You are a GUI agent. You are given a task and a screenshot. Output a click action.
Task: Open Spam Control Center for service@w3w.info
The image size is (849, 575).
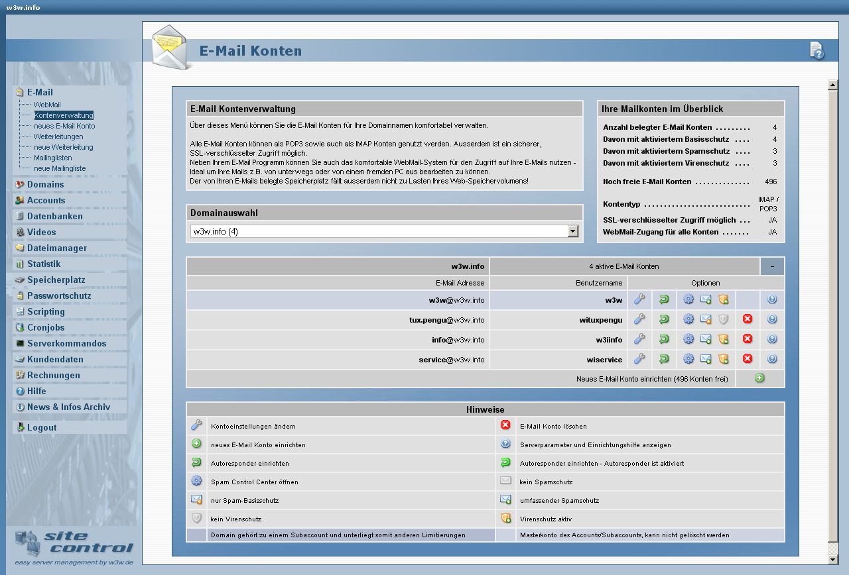tap(688, 359)
